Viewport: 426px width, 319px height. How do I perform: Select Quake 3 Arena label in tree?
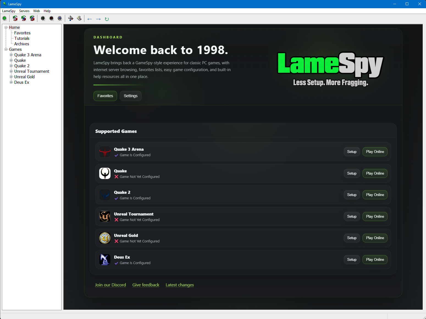pyautogui.click(x=28, y=55)
